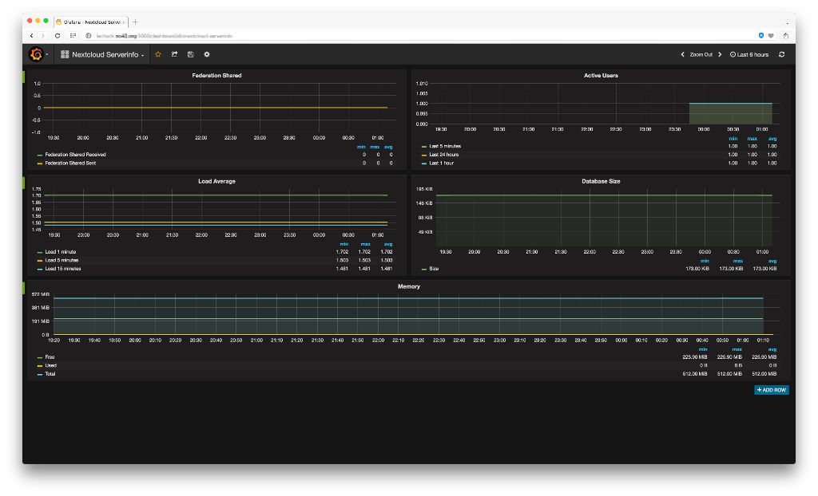Toggle Load 1 minute series visibility
Image resolution: width=818 pixels, height=496 pixels.
(61, 252)
